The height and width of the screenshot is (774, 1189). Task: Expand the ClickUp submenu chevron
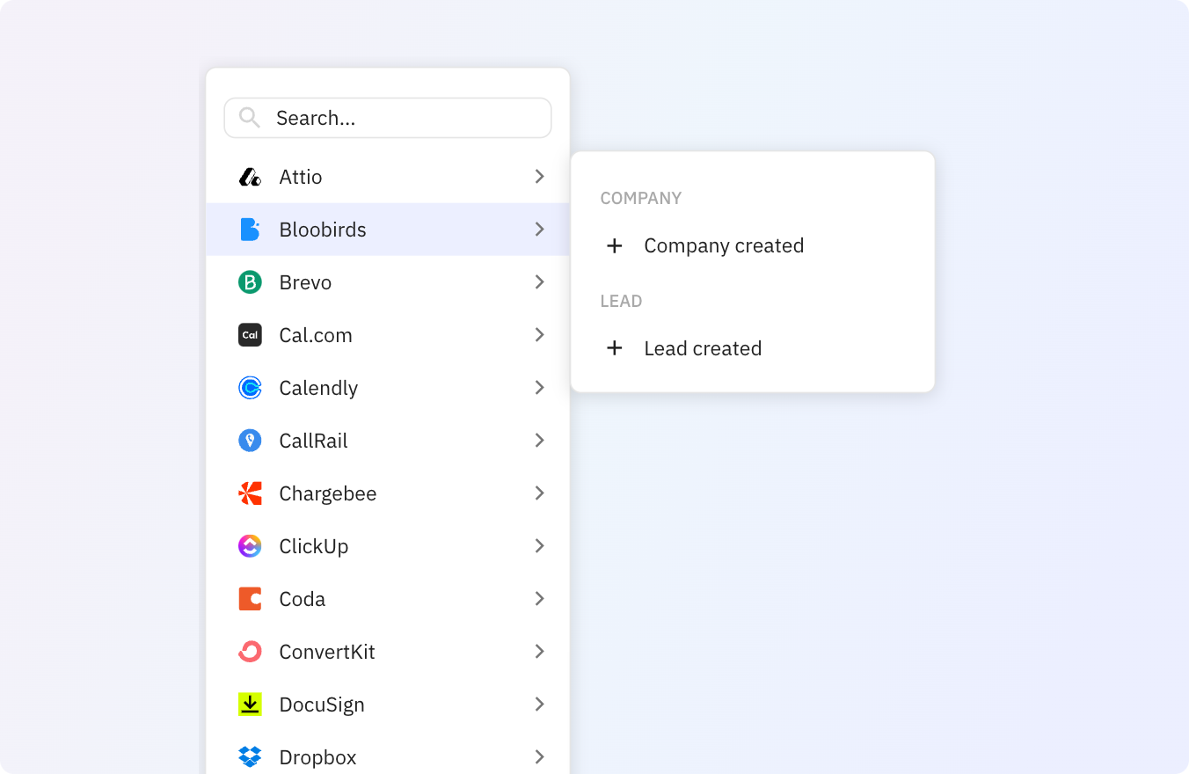540,546
